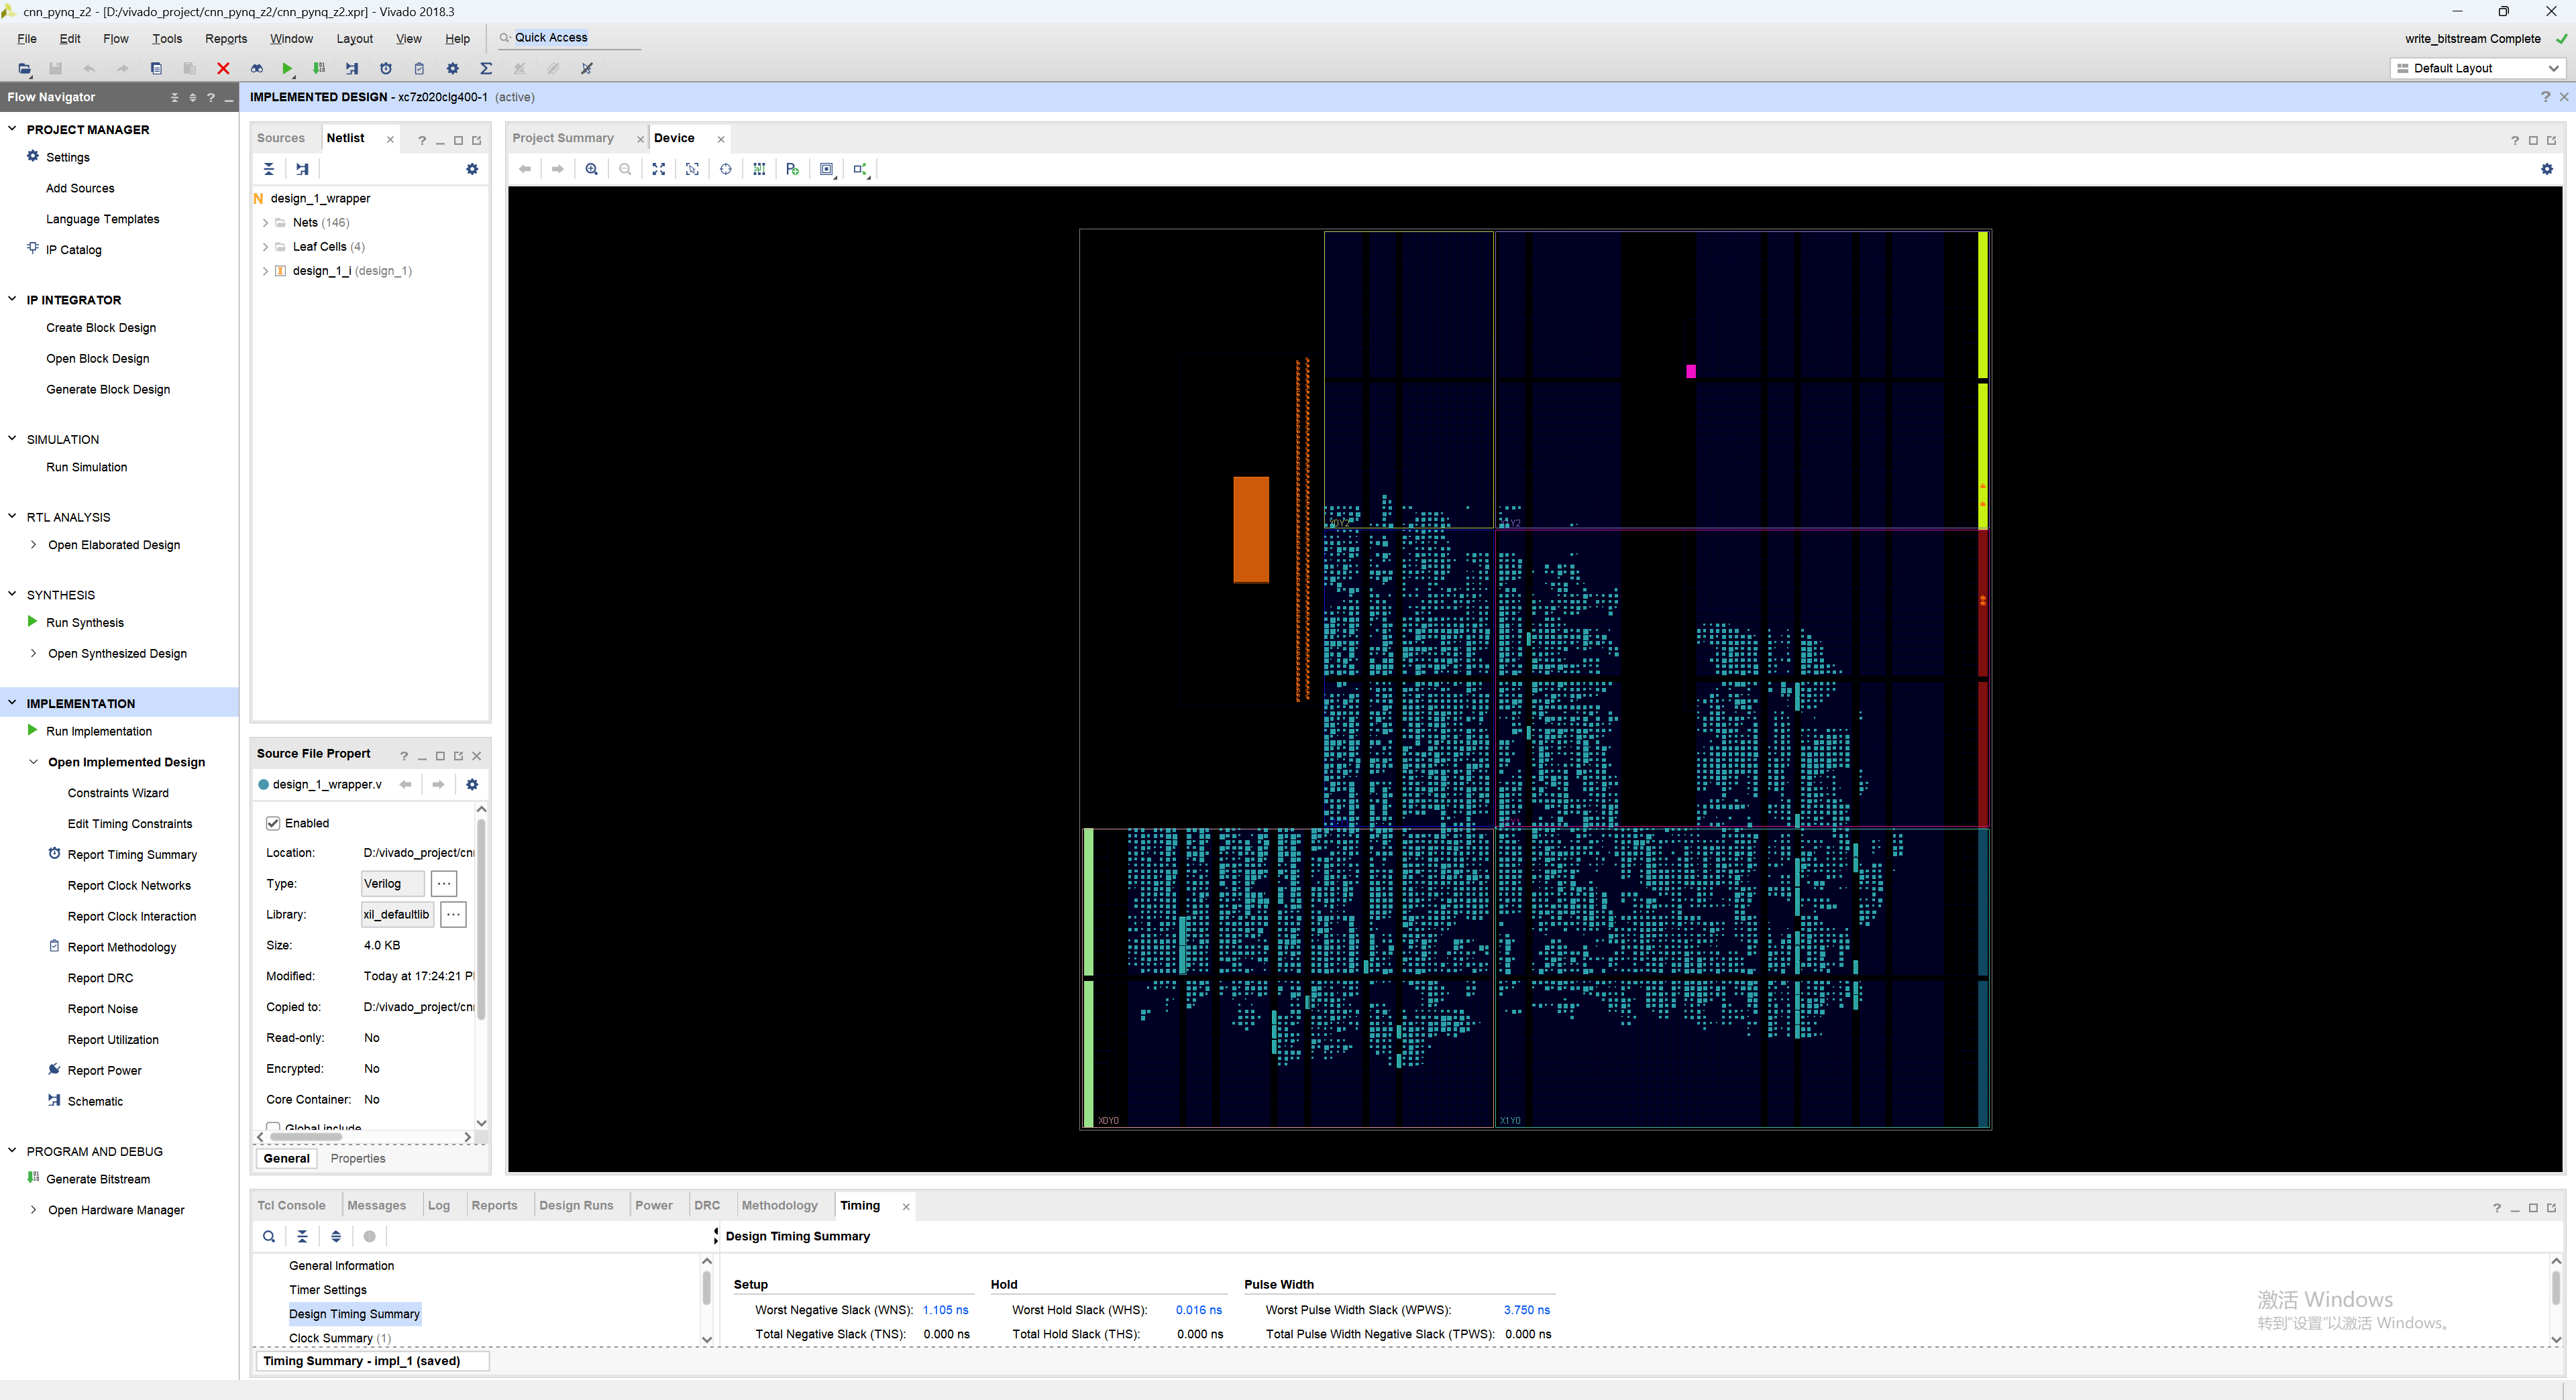Image resolution: width=2576 pixels, height=1400 pixels.
Task: Switch to the Tcl Console tab
Action: click(x=291, y=1205)
